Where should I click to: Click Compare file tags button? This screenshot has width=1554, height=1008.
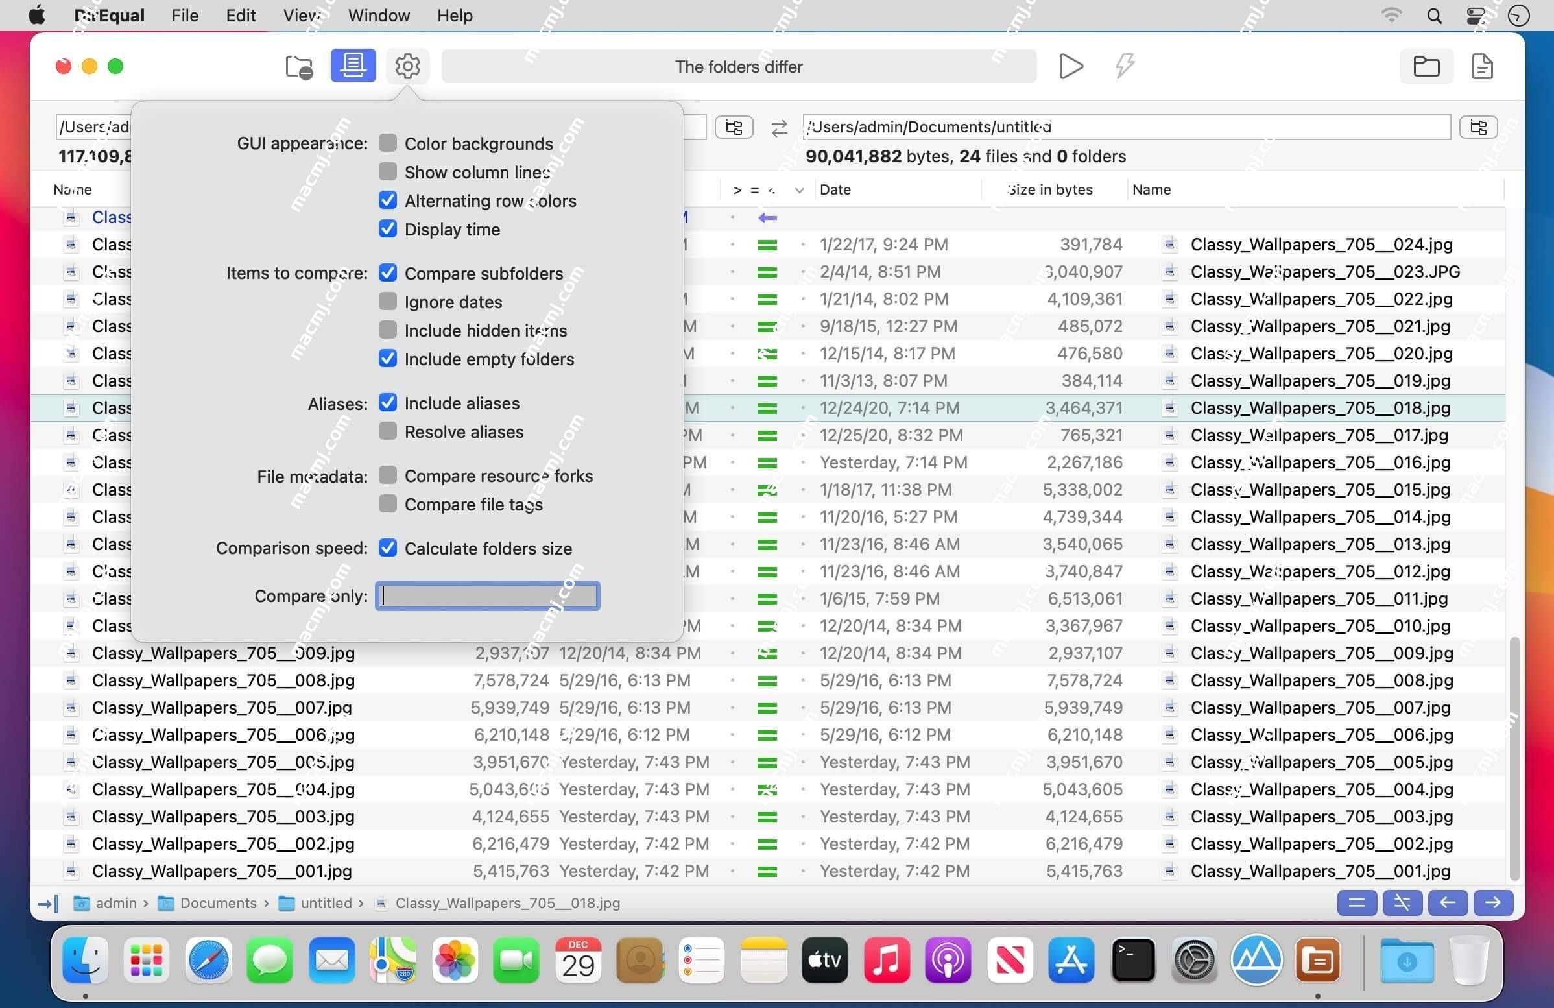[x=388, y=504]
